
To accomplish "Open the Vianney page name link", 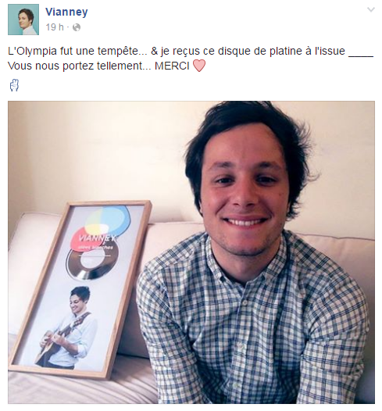I will (x=66, y=12).
